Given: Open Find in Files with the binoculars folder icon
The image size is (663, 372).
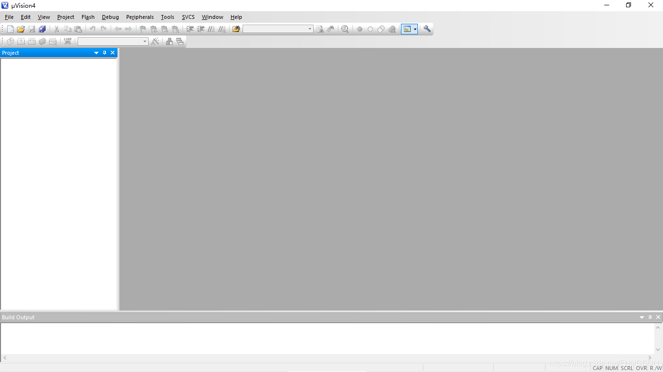Looking at the screenshot, I should point(236,29).
